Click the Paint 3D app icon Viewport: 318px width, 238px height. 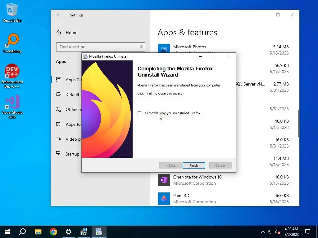[164, 199]
